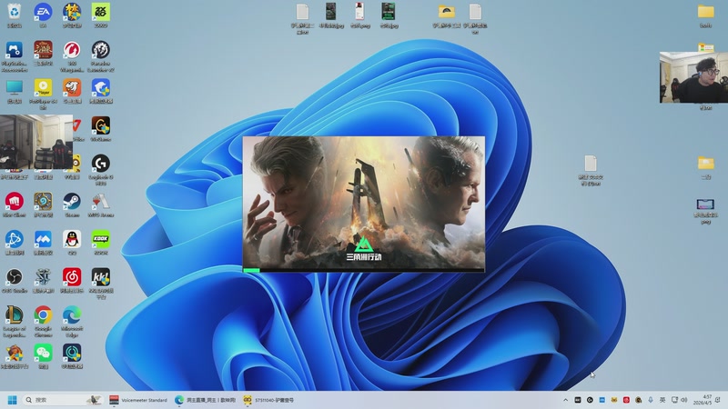Open the Logitech G HUB shortcut
This screenshot has width=728, height=409.
coord(101,164)
